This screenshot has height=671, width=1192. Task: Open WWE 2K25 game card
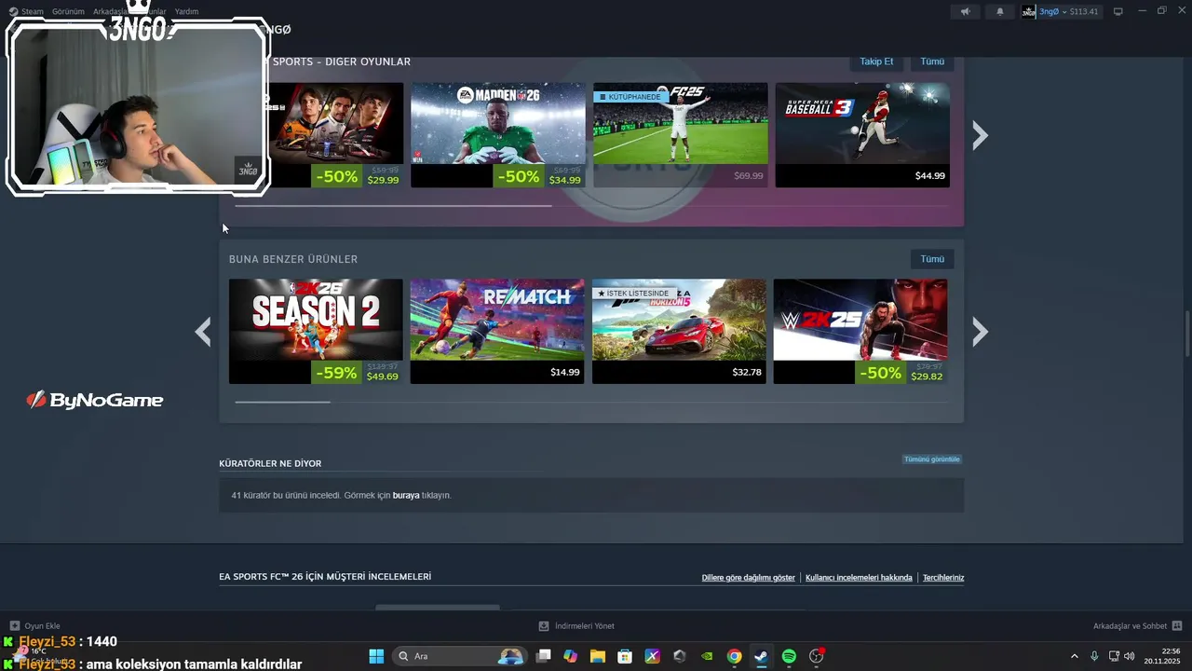(x=860, y=331)
